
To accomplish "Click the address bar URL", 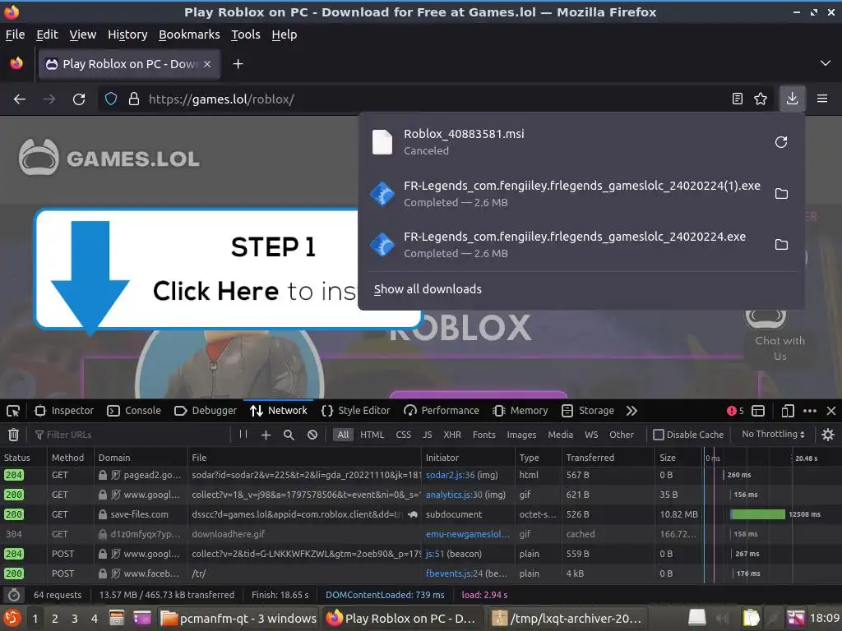I will (x=221, y=99).
